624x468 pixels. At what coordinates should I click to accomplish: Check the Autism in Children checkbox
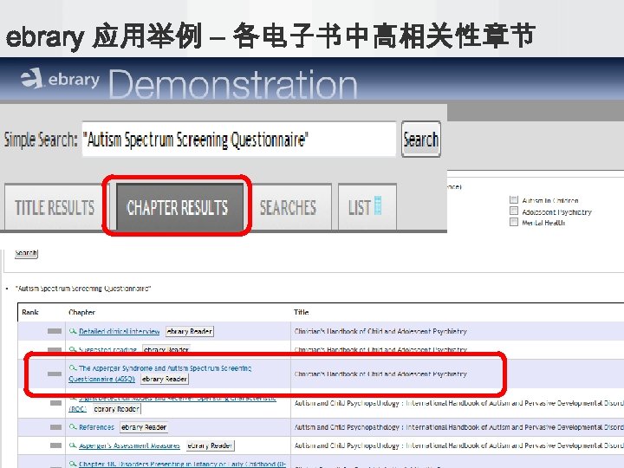point(514,200)
